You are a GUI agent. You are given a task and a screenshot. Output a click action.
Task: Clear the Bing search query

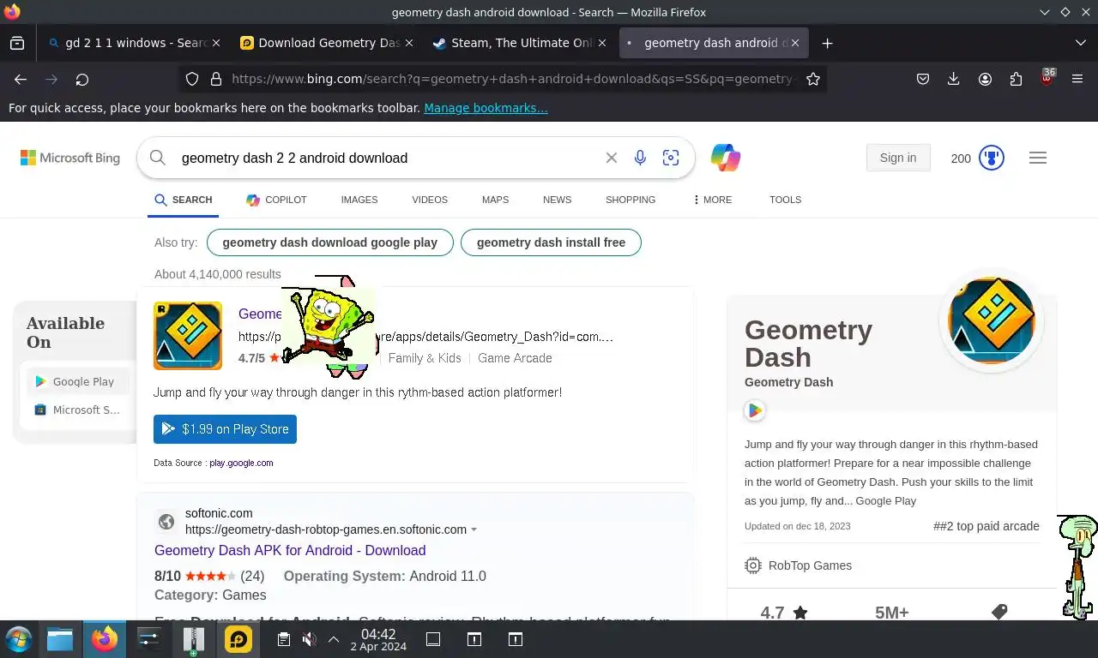click(612, 158)
